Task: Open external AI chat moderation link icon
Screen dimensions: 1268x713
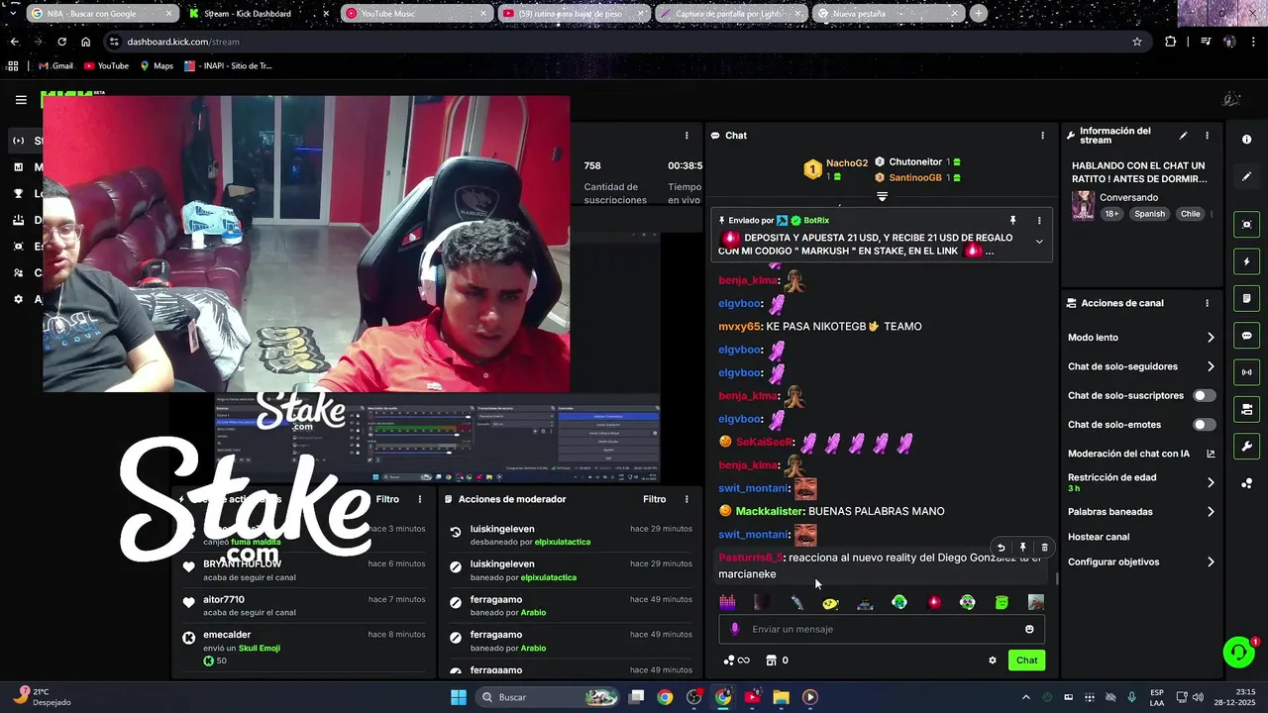Action: (x=1211, y=454)
